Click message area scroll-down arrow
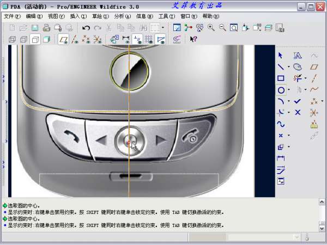 coord(322,228)
